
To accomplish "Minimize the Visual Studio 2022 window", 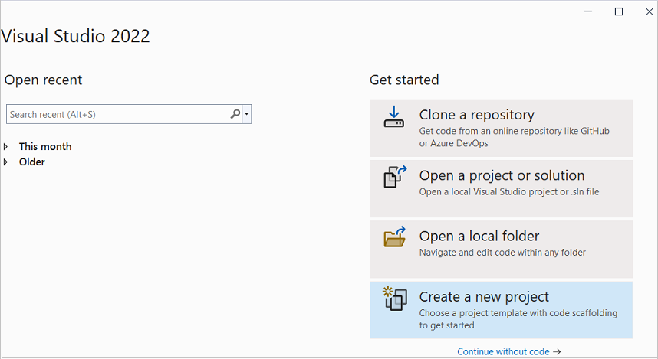I will (x=587, y=11).
